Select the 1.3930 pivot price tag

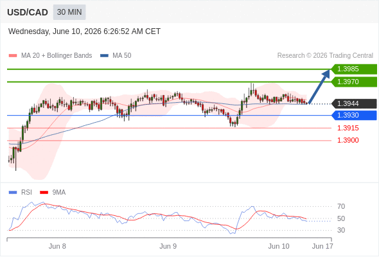click(354, 115)
